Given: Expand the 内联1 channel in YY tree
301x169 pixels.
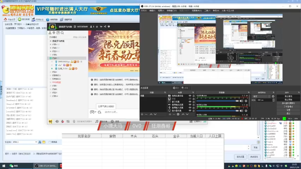Looking at the screenshot, I should 51,44.
